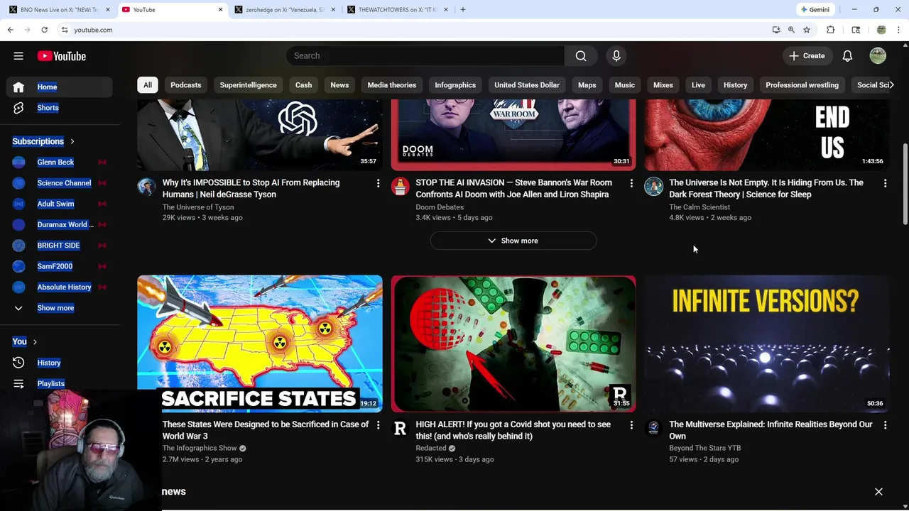The width and height of the screenshot is (909, 511).
Task: Click the YouTube logo
Action: pyautogui.click(x=62, y=56)
